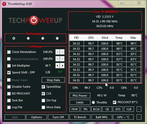Enable the Log File checkbox
The width and height of the screenshot is (147, 124).
coord(9,107)
